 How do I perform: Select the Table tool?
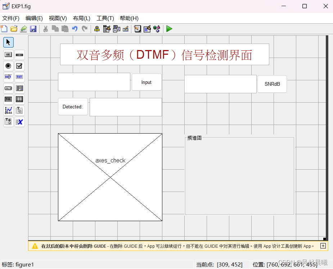coord(19,99)
